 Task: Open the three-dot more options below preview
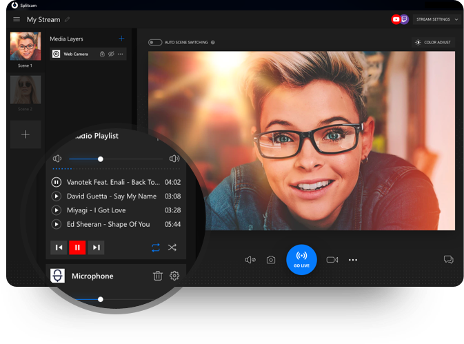tap(353, 260)
